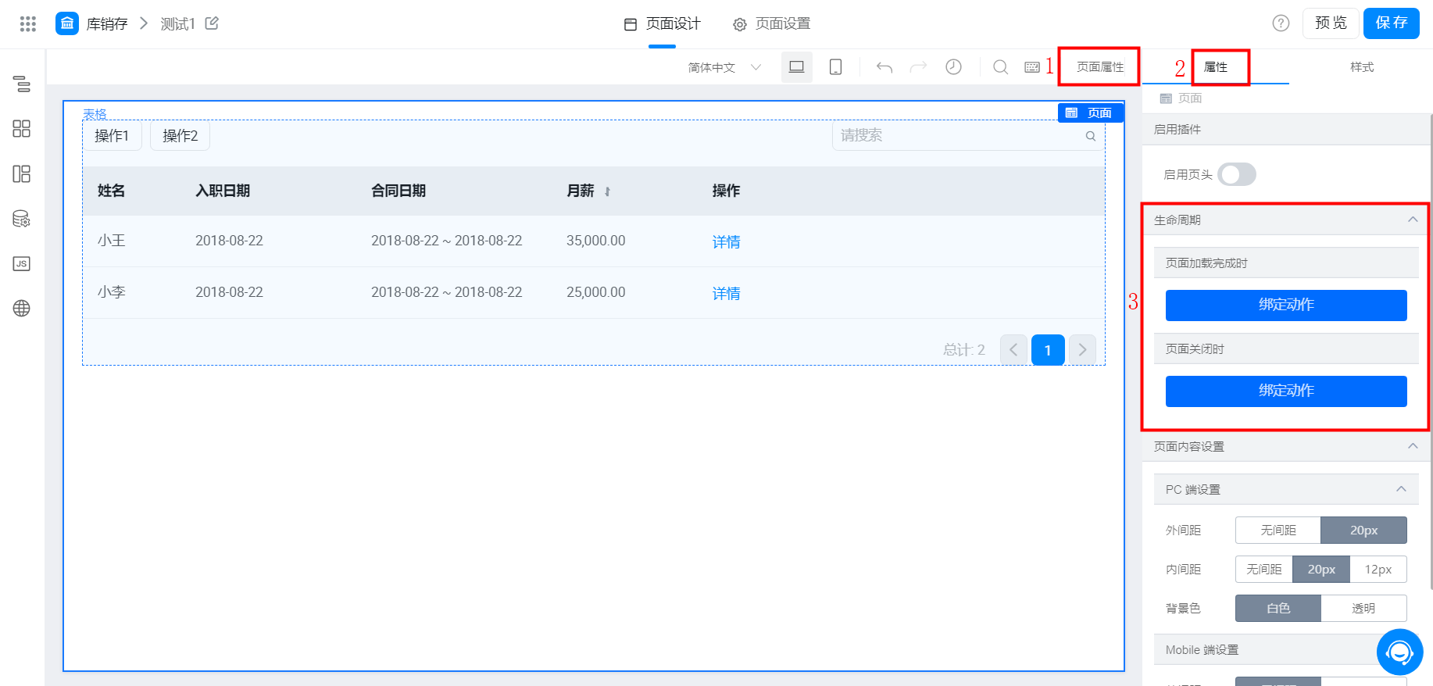Open the 页面属性 toolbar item

pos(1100,67)
